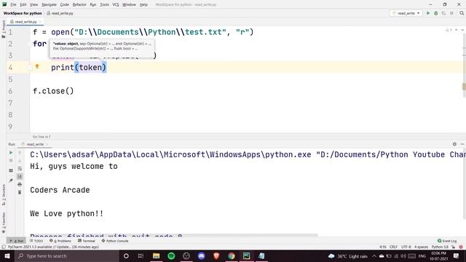Run read_write with the green play icon in top toolbar

point(428,13)
